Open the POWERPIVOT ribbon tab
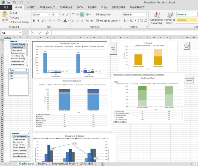Screen dimensions: 198x166 (137, 8)
